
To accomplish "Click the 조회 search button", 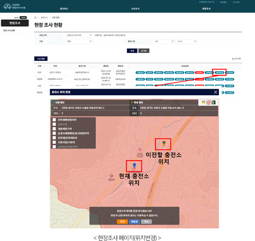I will (132, 51).
